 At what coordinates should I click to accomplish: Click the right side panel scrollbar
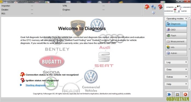pos(189,49)
